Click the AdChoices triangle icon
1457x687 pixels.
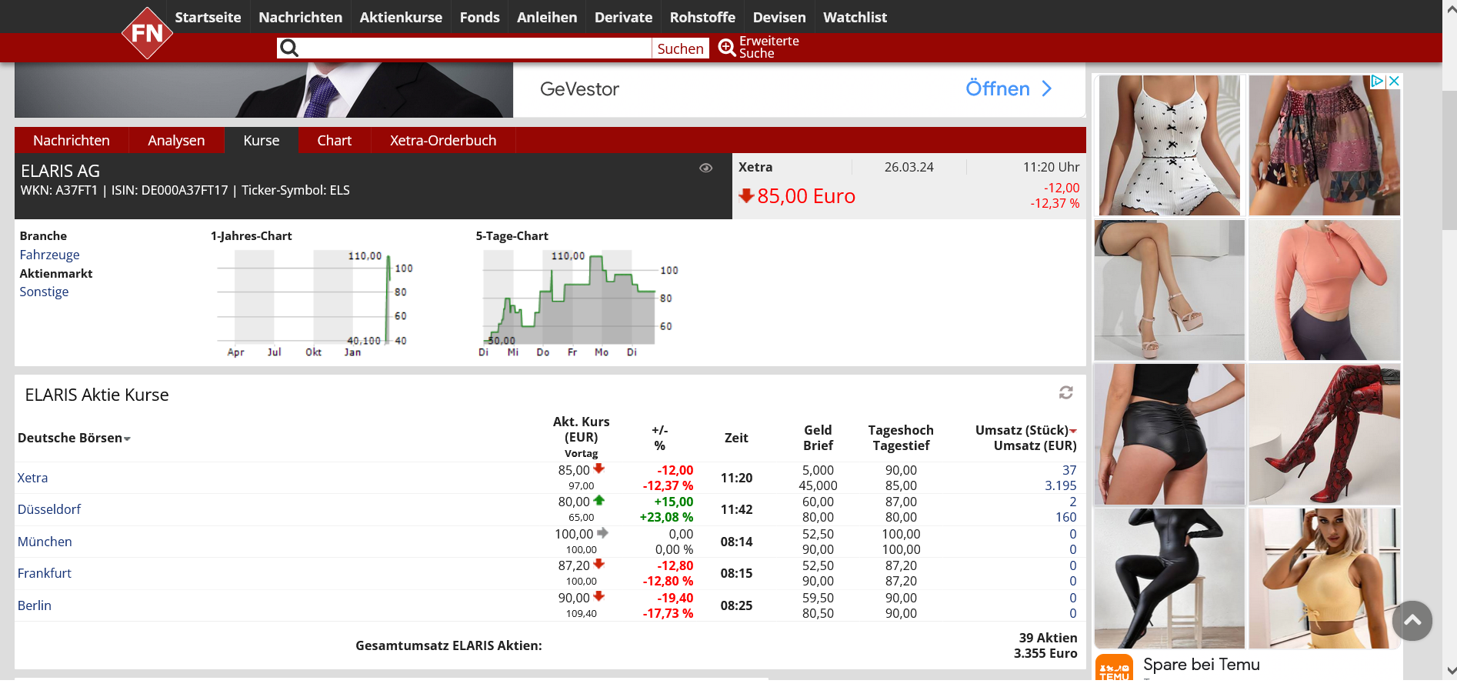click(1378, 81)
